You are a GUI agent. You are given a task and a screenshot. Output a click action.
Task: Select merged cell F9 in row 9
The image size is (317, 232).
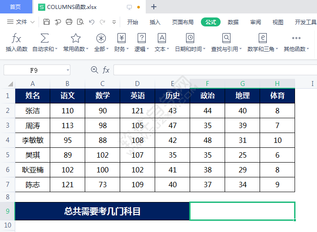click(242, 211)
